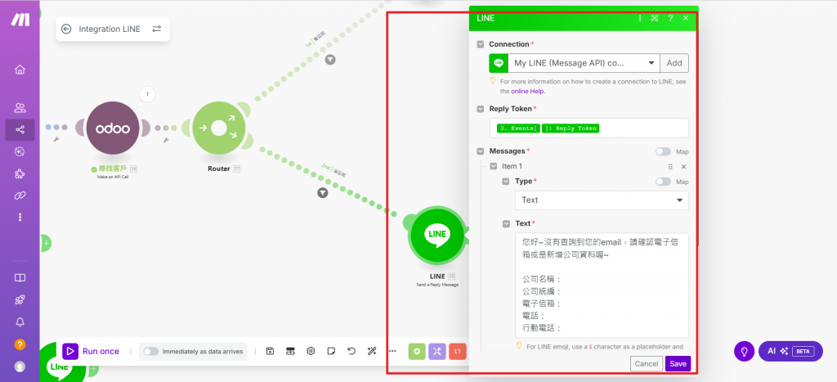Collapse the Connection field section

481,44
